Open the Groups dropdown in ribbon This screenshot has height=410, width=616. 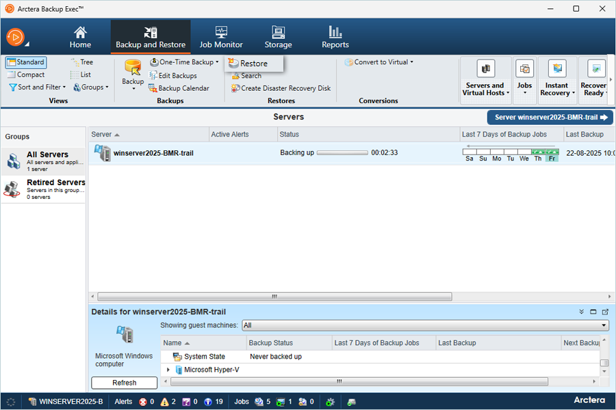coord(91,87)
